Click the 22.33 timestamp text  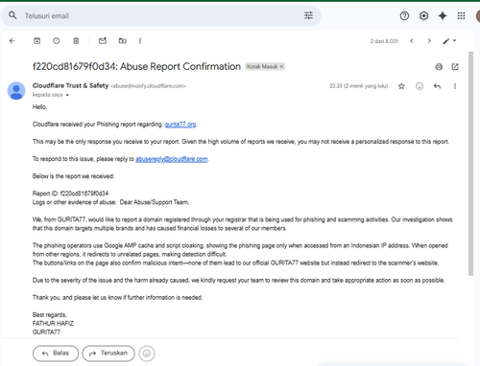pos(359,86)
